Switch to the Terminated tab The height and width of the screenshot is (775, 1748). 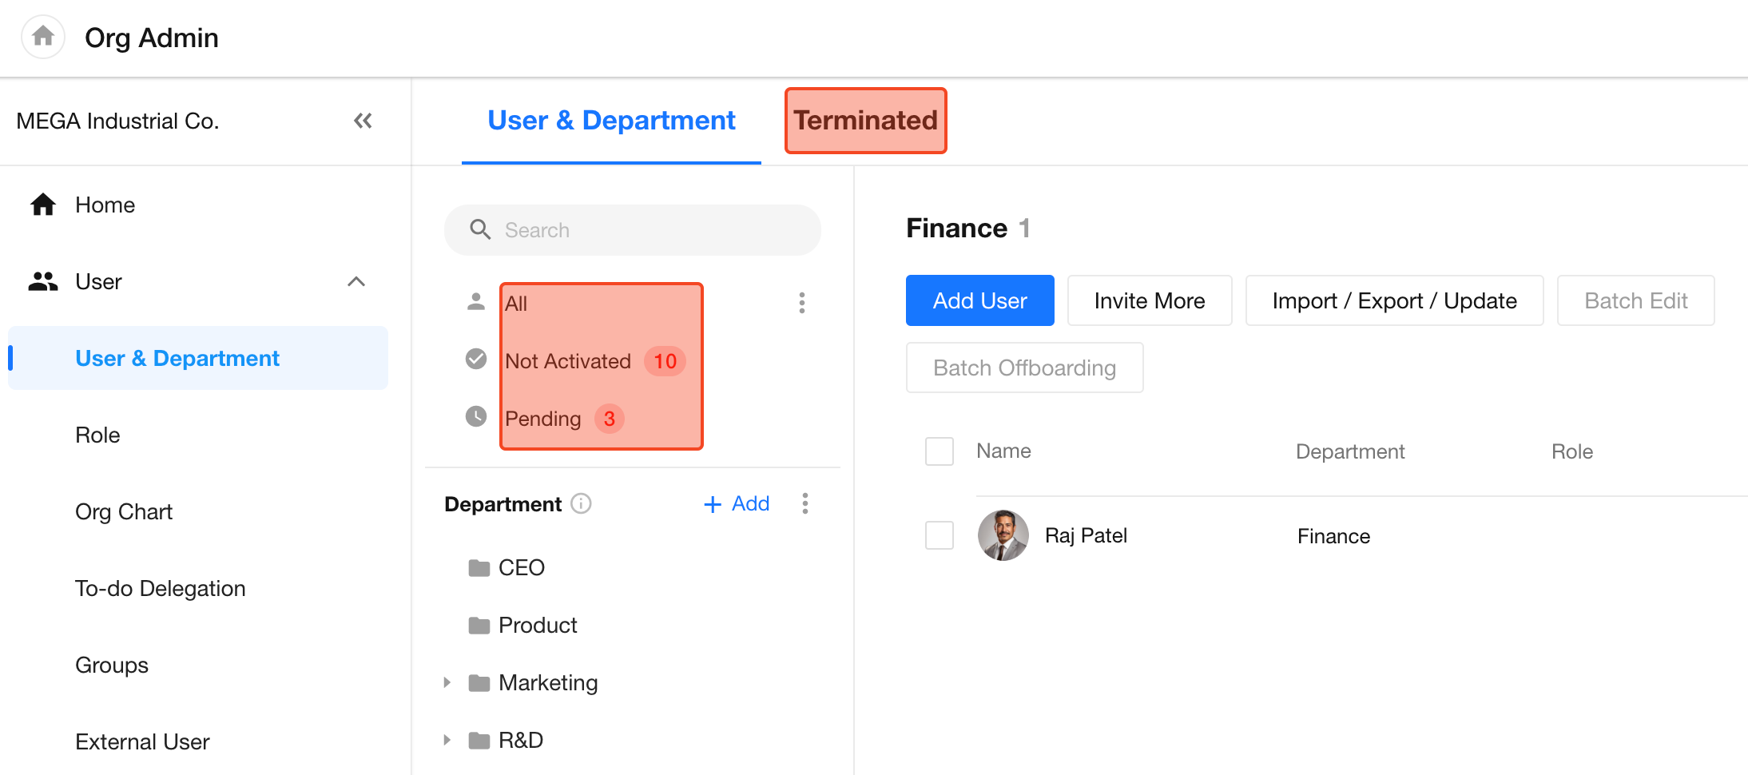[865, 121]
